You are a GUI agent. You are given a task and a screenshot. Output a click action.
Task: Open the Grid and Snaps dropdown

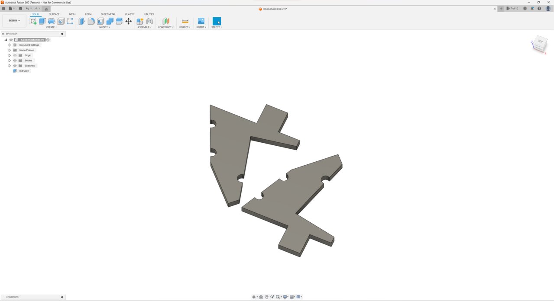coord(292,297)
